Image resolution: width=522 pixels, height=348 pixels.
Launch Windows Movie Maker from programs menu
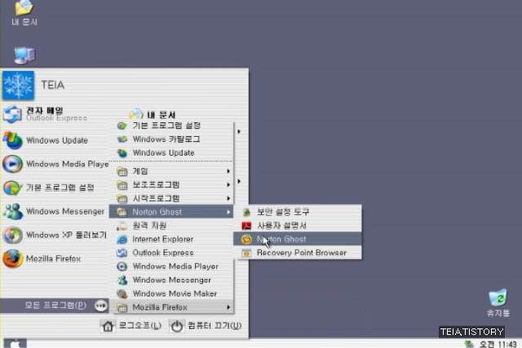[171, 293]
